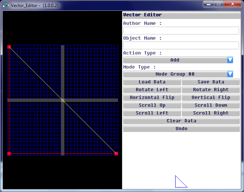
Task: Undo the last action
Action: point(181,129)
